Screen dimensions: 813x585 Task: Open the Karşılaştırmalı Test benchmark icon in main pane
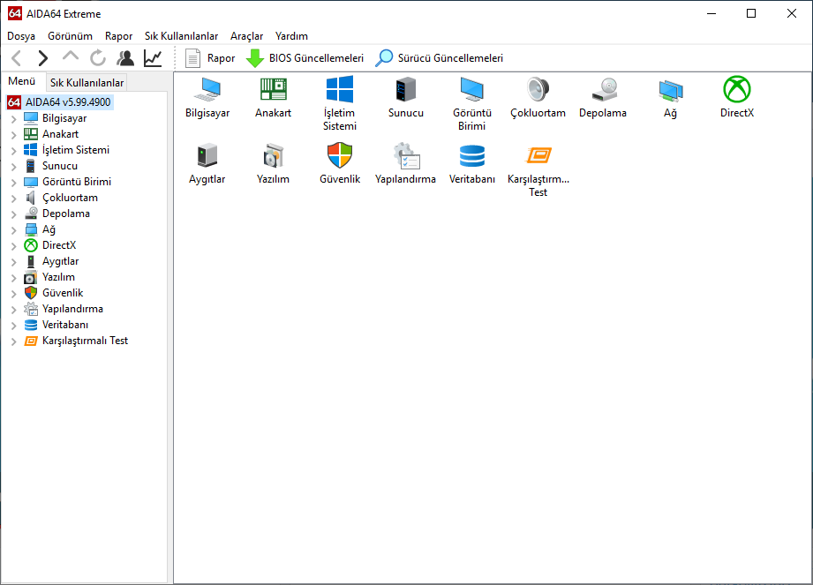pos(538,155)
